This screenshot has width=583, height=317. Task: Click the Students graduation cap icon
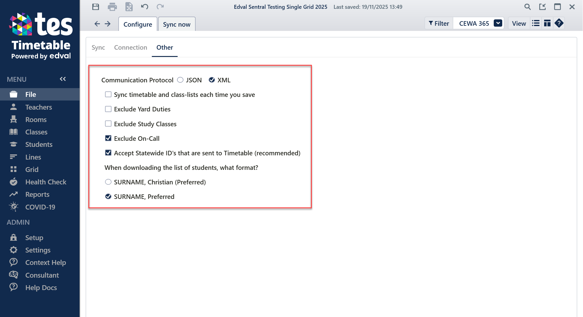13,144
